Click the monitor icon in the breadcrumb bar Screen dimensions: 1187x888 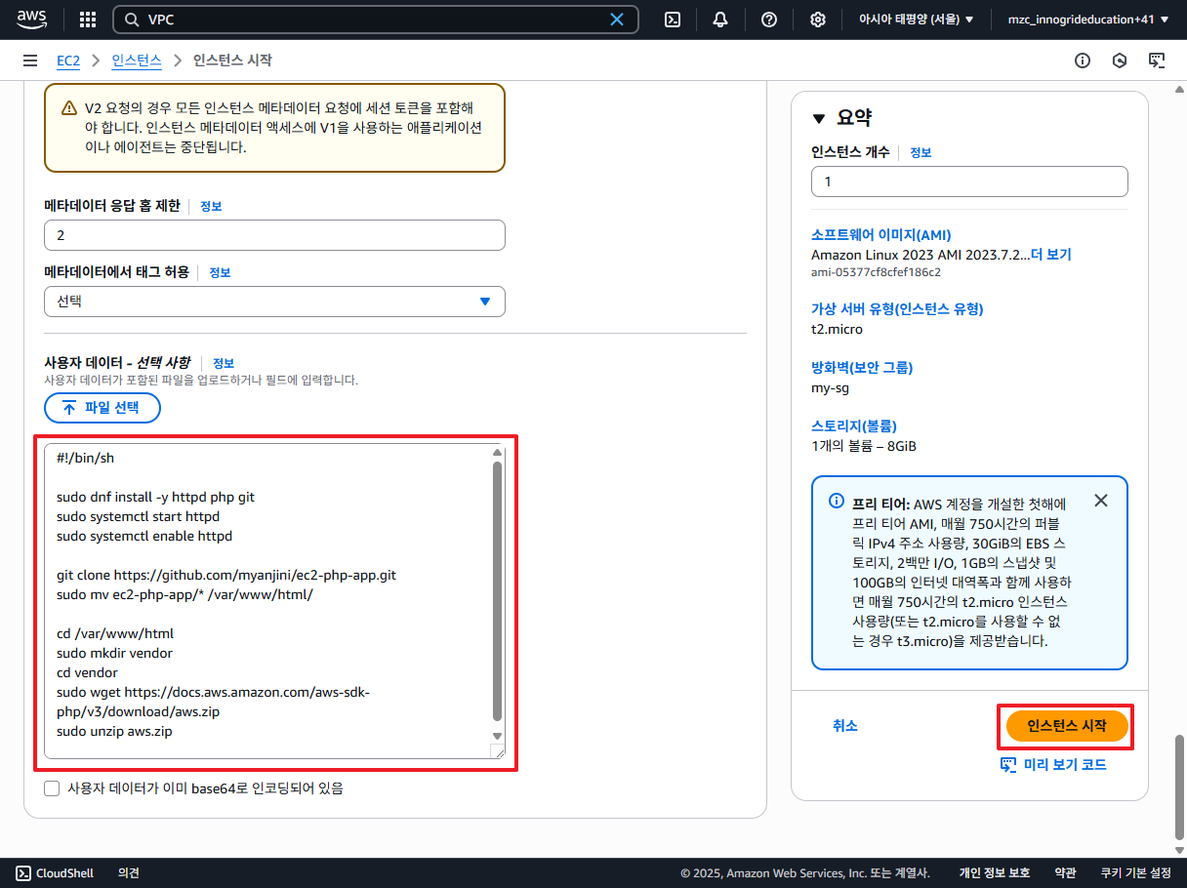click(1157, 61)
